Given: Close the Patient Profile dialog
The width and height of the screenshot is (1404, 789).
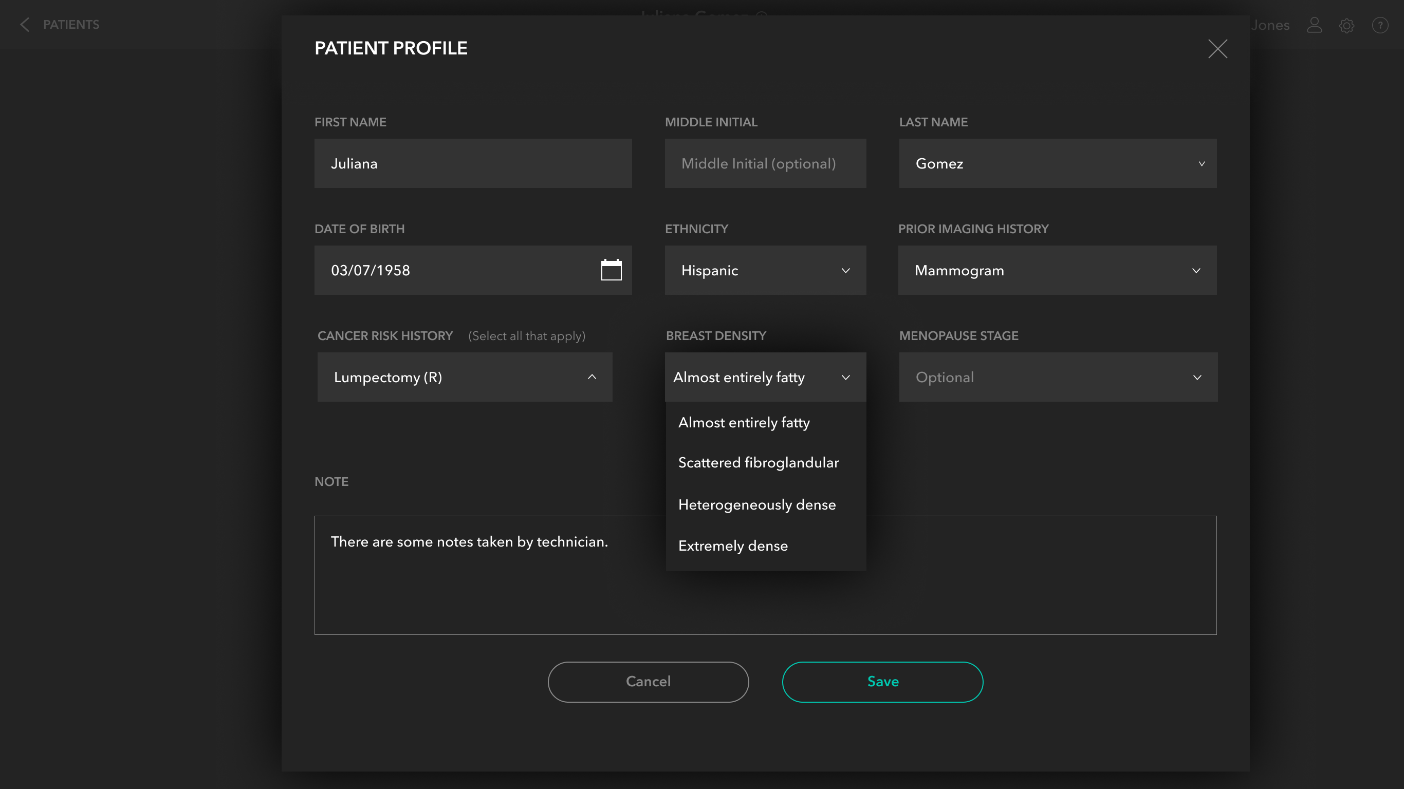Looking at the screenshot, I should (x=1217, y=49).
